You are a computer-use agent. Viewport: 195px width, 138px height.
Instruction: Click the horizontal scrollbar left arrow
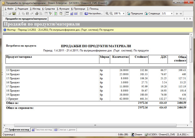[x=4, y=125]
